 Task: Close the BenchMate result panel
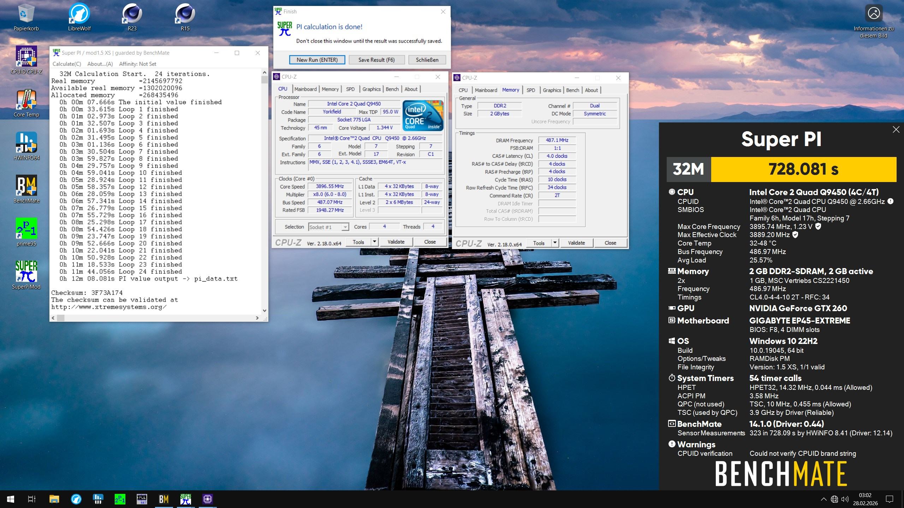(896, 129)
